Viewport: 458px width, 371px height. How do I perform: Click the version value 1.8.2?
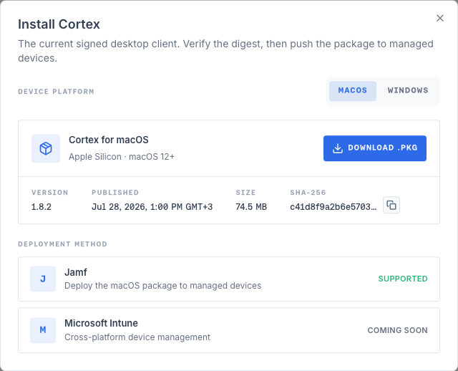42,207
